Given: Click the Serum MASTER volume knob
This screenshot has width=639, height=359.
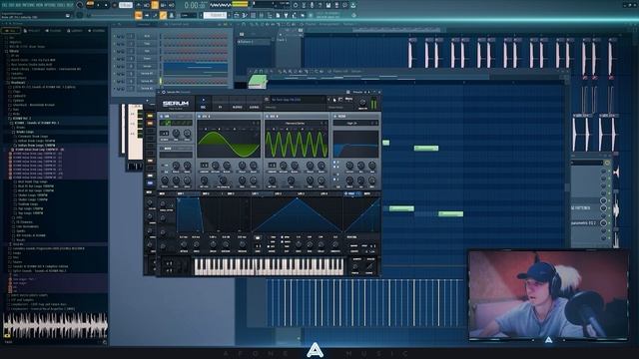Looking at the screenshot, I should (362, 102).
